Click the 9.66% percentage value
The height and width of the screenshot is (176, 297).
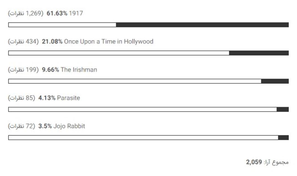50,70
